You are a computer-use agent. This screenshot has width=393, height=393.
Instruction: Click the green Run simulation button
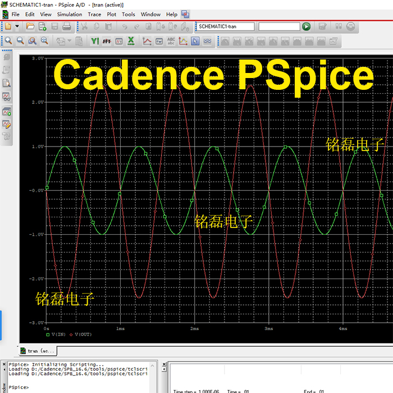(307, 26)
